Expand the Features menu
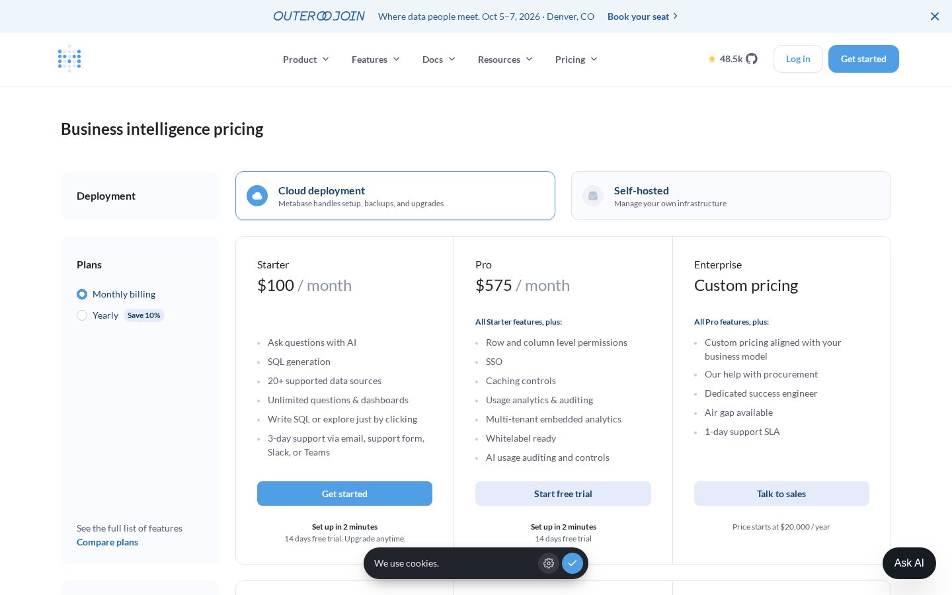The width and height of the screenshot is (952, 595). tap(376, 59)
